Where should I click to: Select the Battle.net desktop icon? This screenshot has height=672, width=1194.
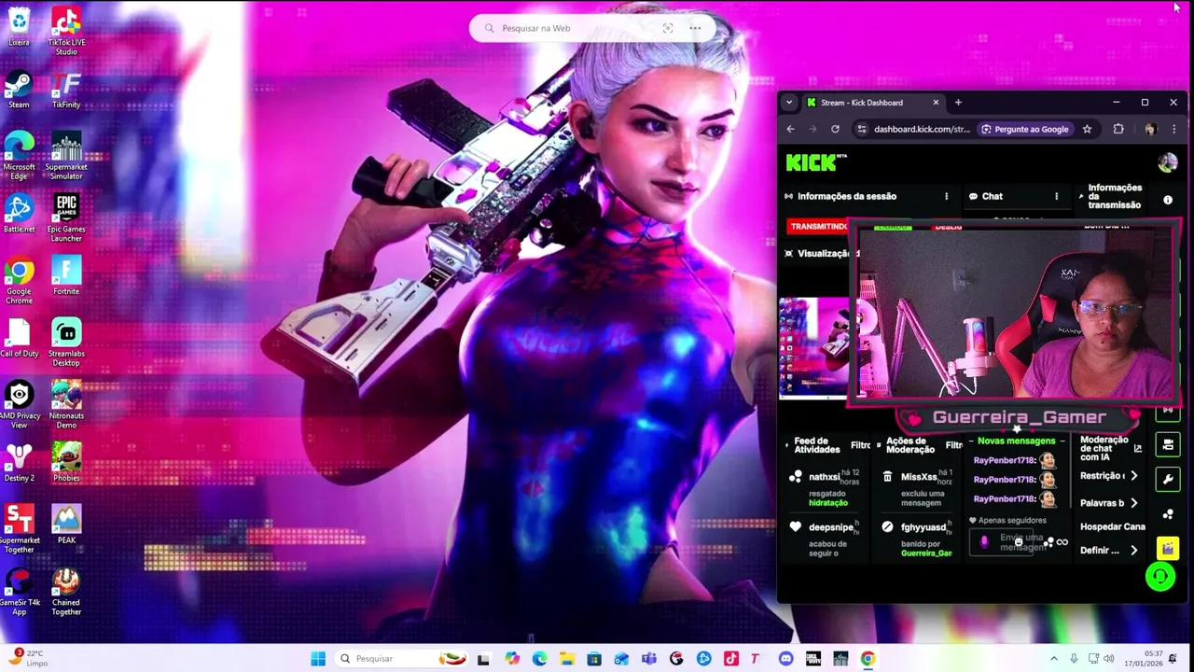[19, 214]
